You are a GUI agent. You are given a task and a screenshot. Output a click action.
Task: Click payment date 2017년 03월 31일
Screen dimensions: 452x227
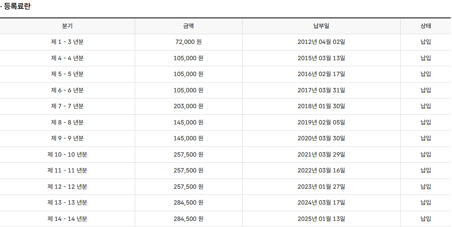[321, 90]
